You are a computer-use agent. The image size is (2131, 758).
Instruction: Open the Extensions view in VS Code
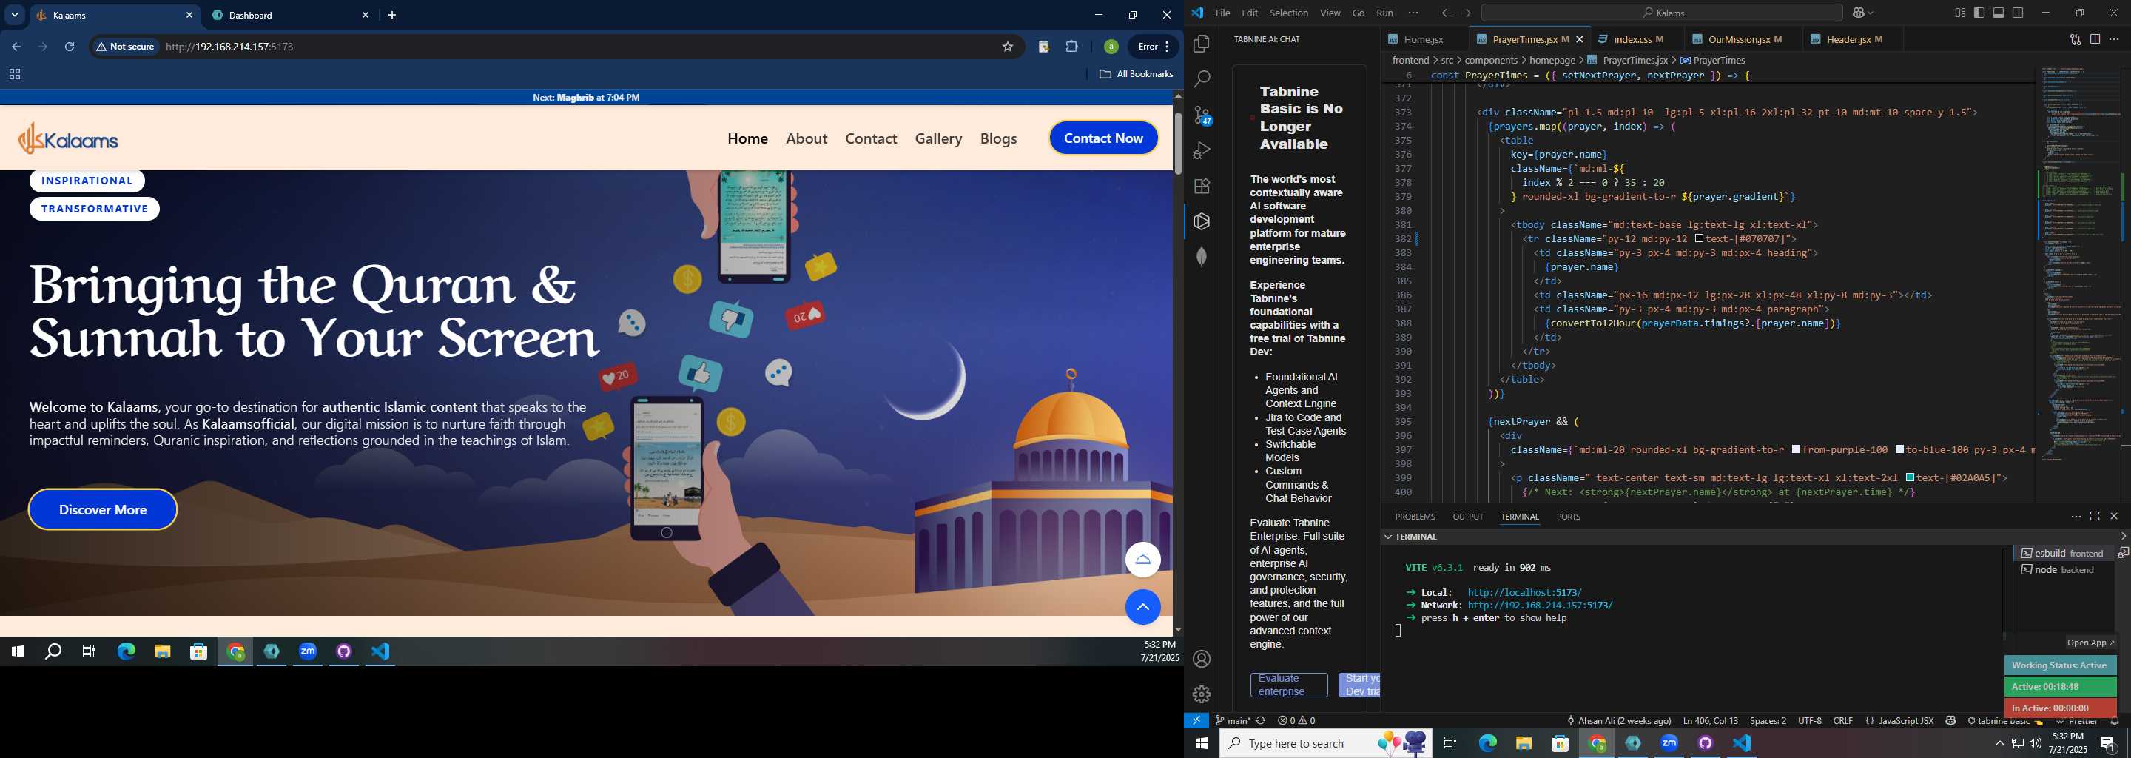click(x=1202, y=187)
